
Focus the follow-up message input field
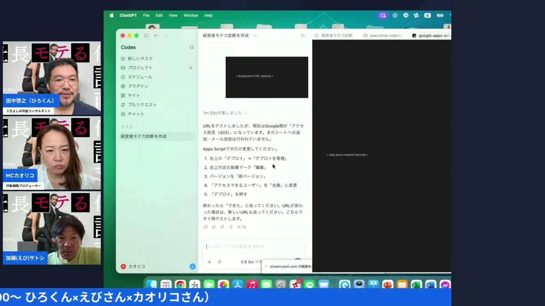[253, 246]
